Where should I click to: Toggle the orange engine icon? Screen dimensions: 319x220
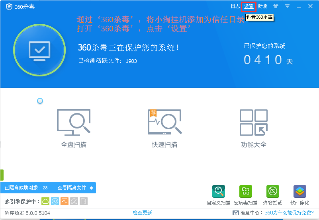click(65, 201)
